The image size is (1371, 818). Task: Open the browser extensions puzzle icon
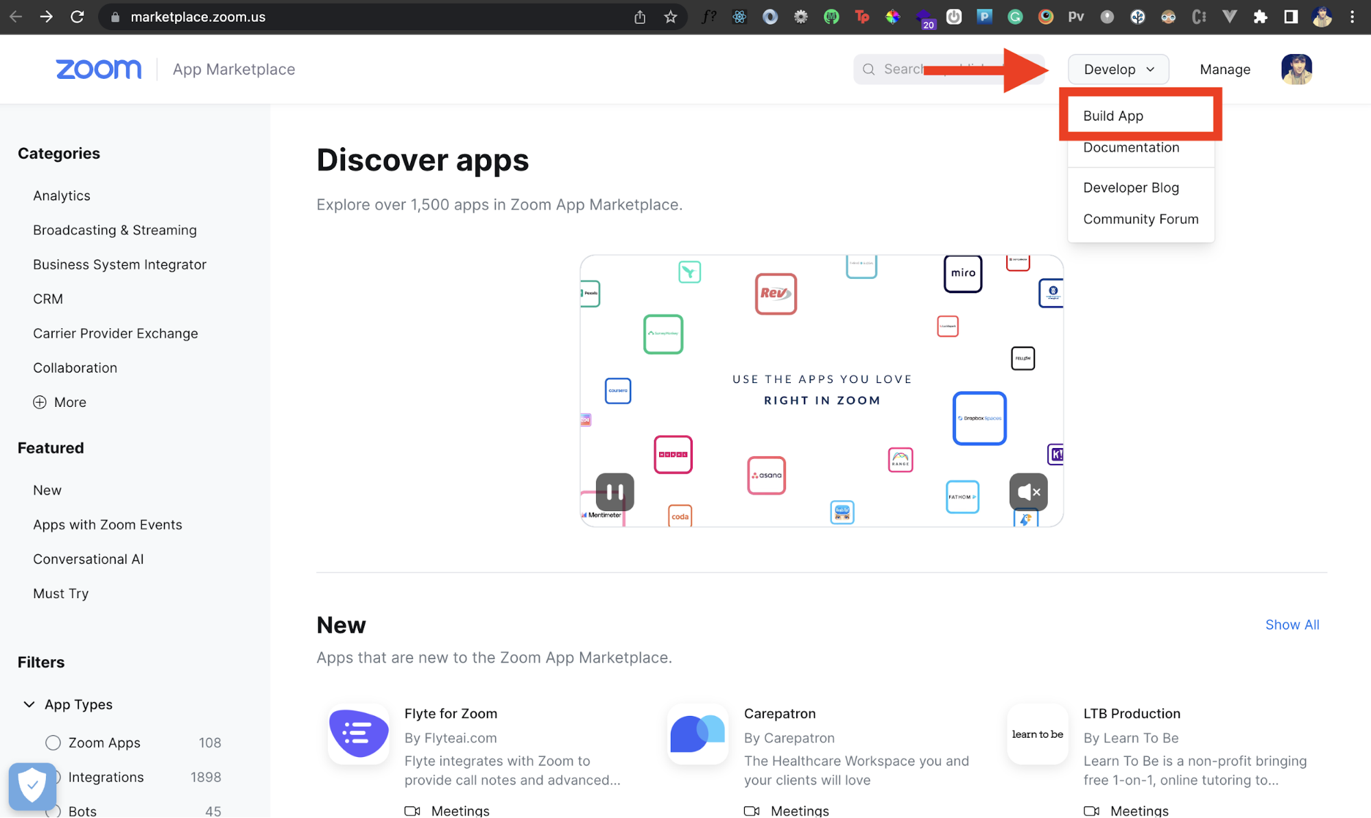[1260, 17]
